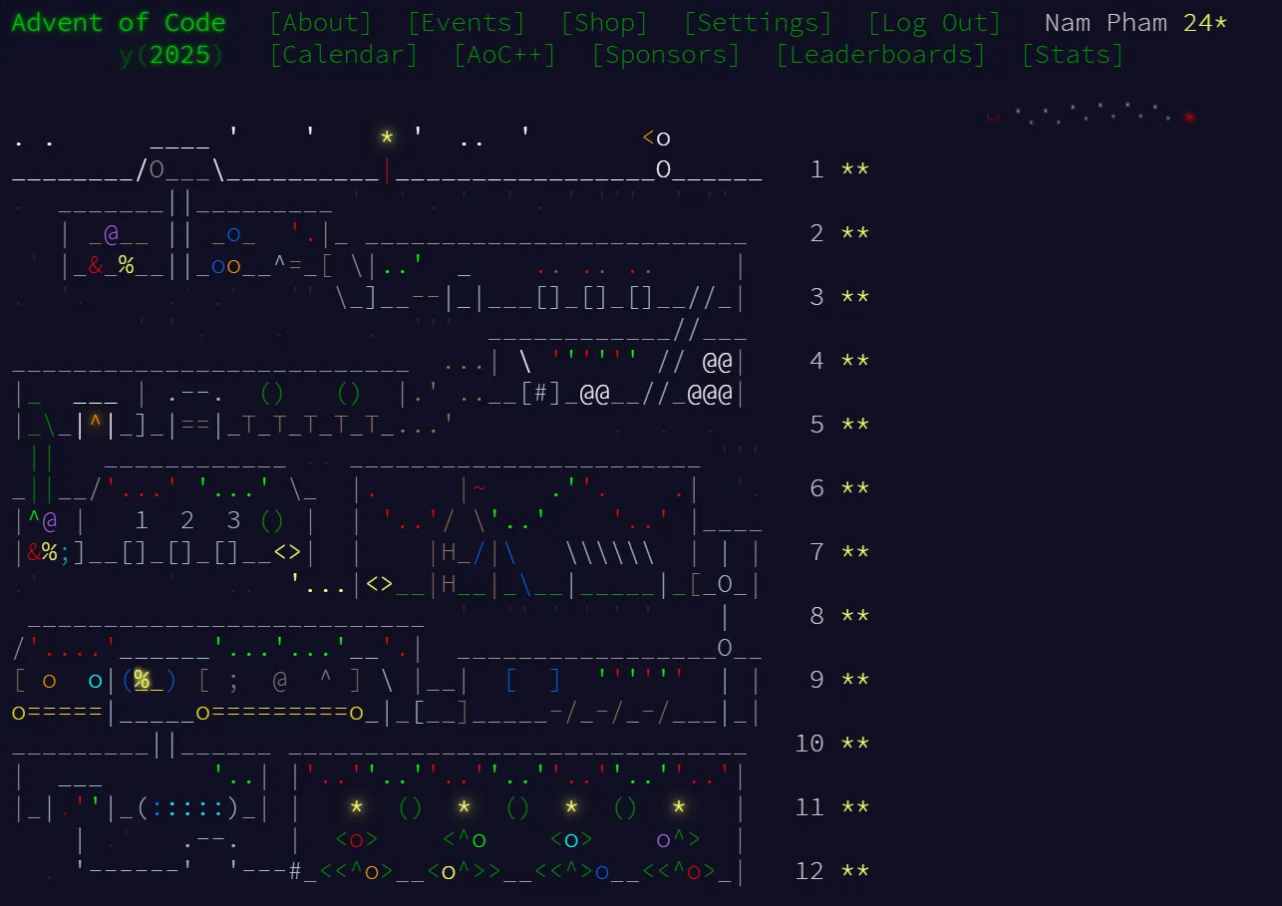Click the gold stars next to day 7
This screenshot has height=906, width=1282.
854,552
